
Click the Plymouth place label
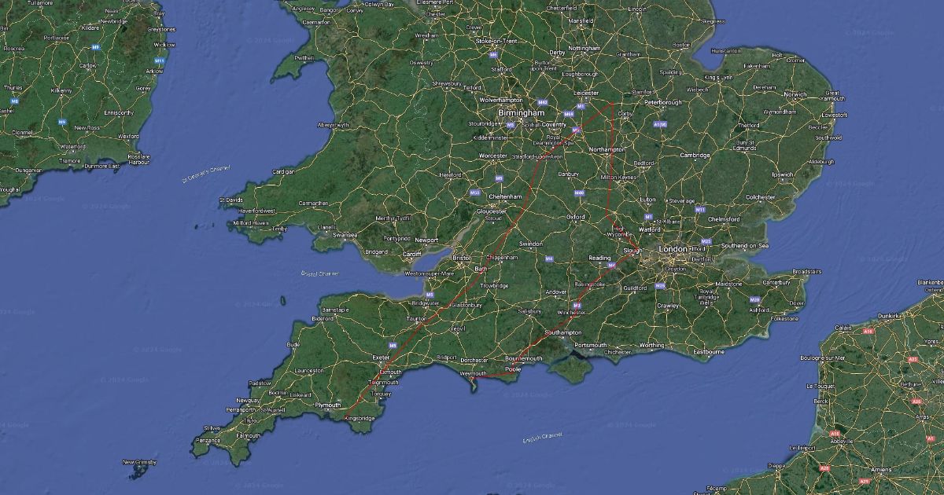coord(327,405)
